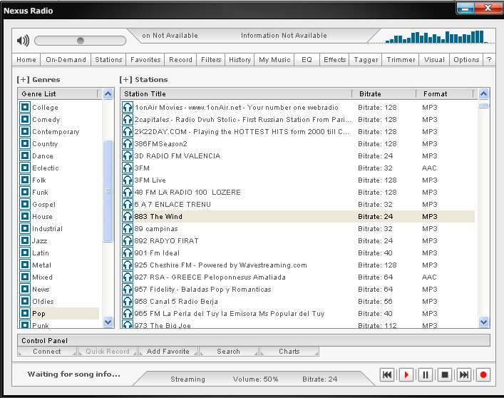Select station 957 Fidelity - Baladas Pop
This screenshot has width=504, height=398.
click(x=298, y=290)
